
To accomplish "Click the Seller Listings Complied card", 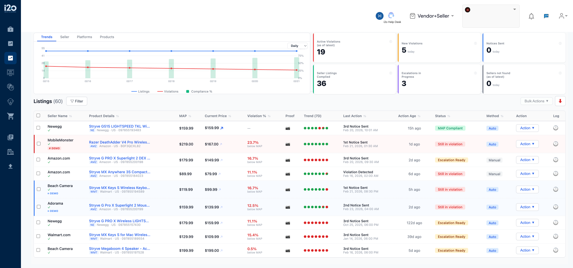I will pyautogui.click(x=354, y=79).
